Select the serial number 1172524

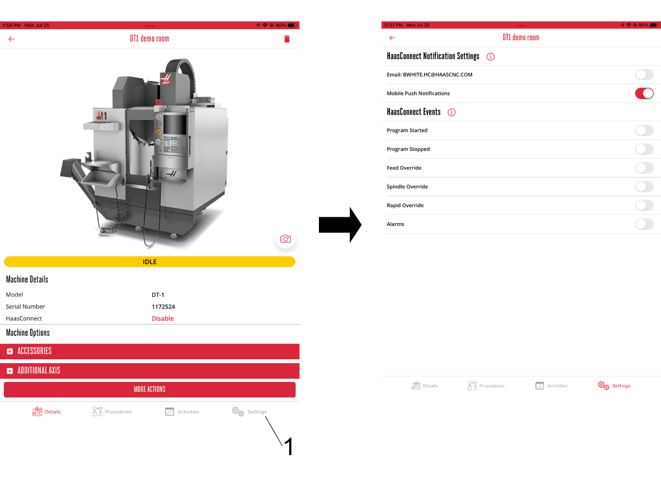point(164,306)
